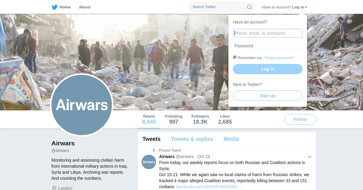Open the About menu item
The image size is (363, 190).
(85, 7)
